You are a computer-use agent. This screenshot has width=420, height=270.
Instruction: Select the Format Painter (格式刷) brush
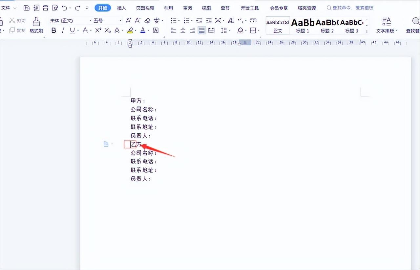(x=36, y=25)
